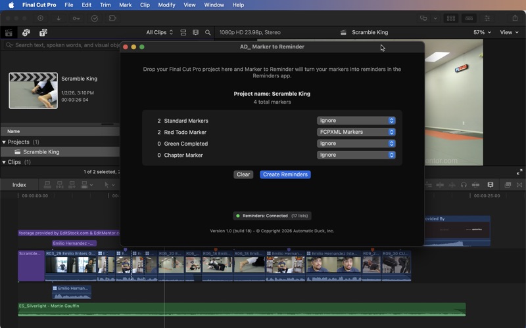Collapse the Clips disclosure triangle
The width and height of the screenshot is (526, 328).
pyautogui.click(x=4, y=162)
